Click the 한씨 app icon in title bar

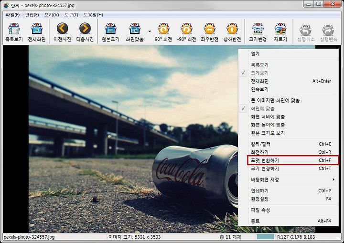pyautogui.click(x=6, y=5)
